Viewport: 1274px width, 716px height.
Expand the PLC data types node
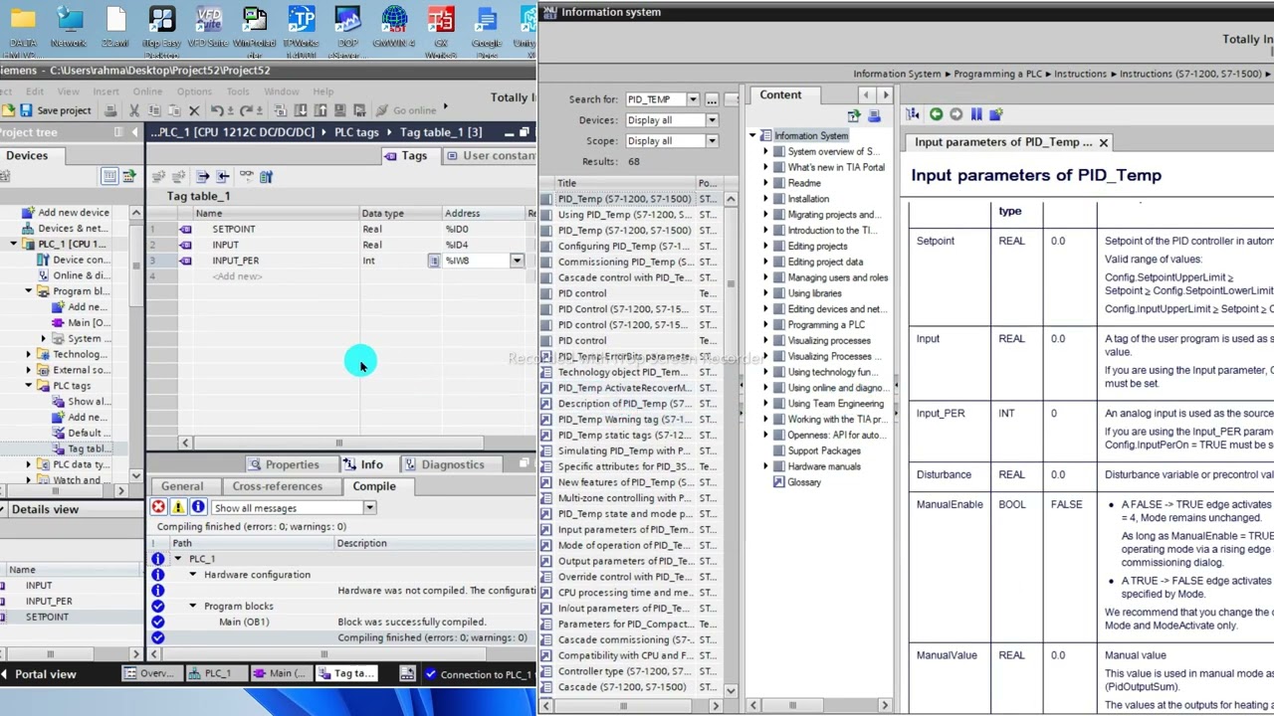coord(29,464)
